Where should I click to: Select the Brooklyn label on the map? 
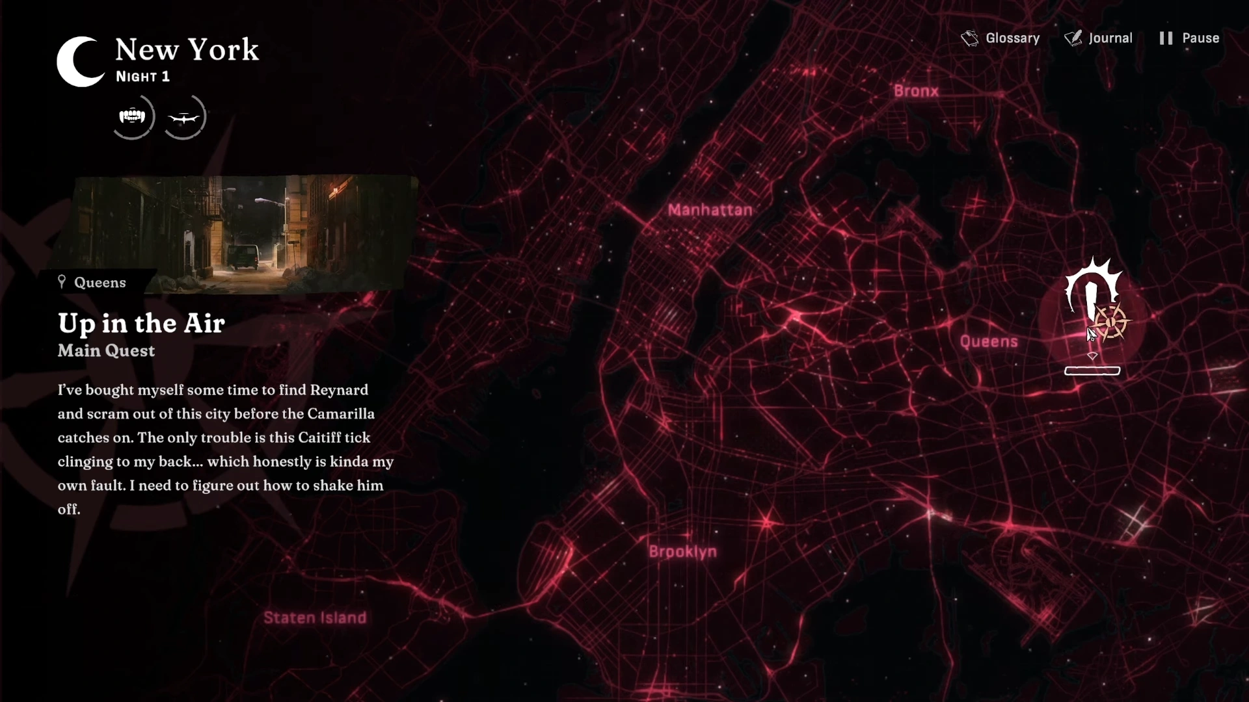tap(683, 552)
